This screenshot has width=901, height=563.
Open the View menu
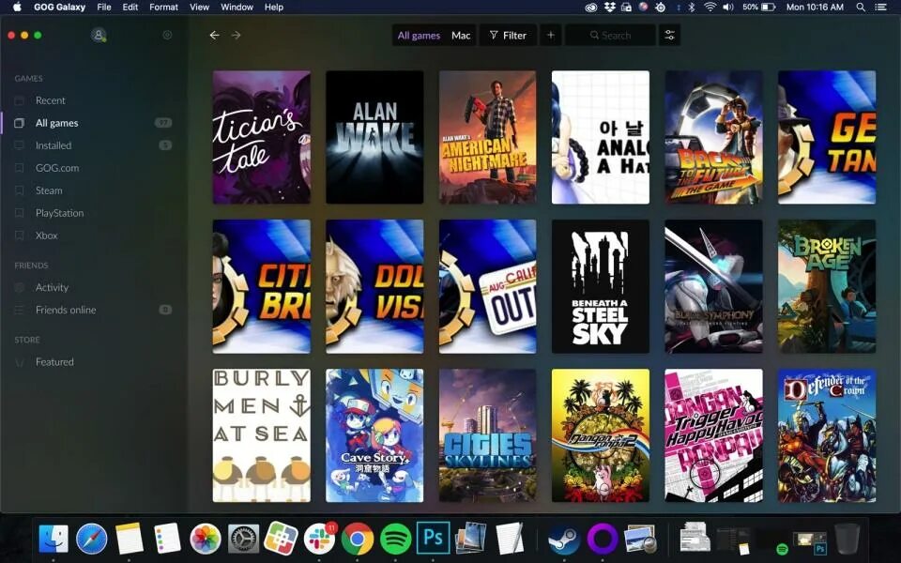(x=199, y=7)
